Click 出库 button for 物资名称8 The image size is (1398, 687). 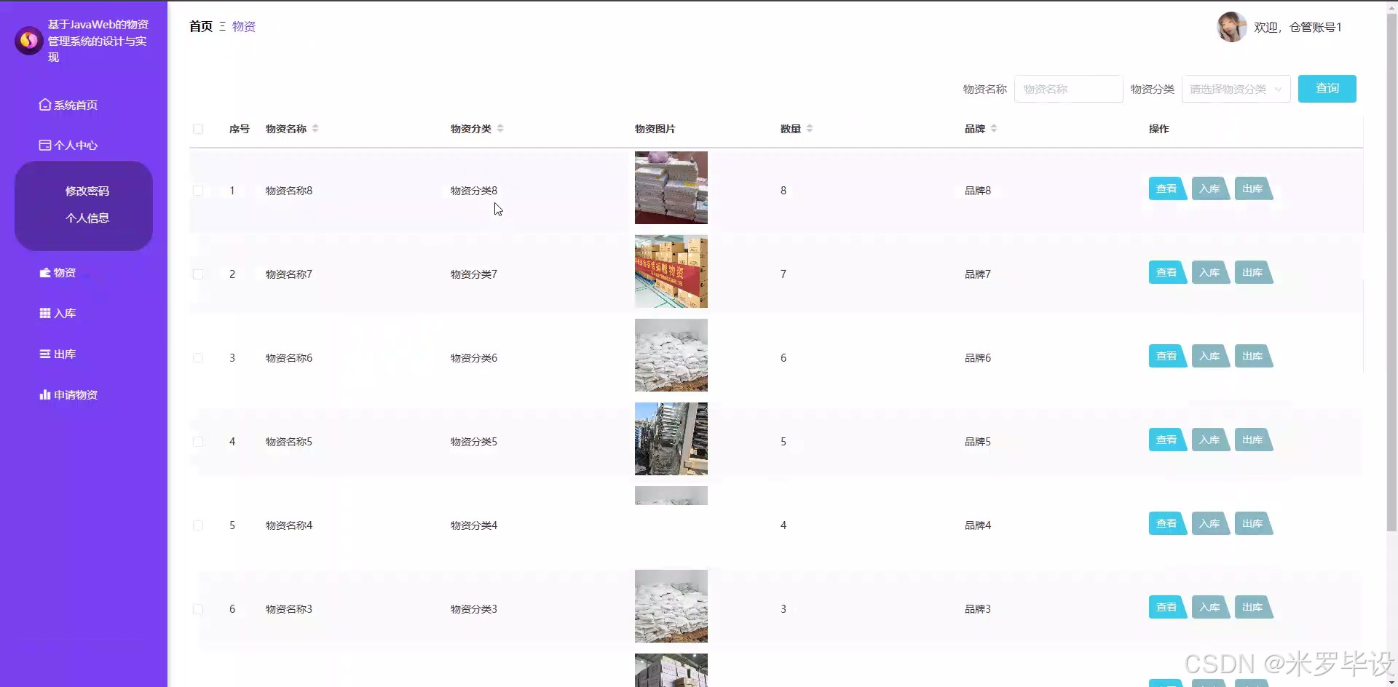click(1253, 188)
